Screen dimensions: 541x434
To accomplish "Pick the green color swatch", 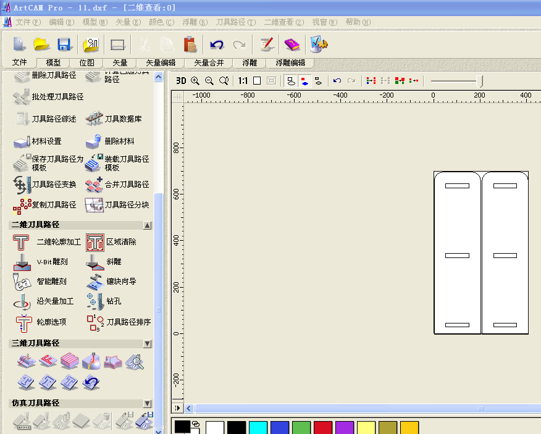I will click(x=301, y=428).
